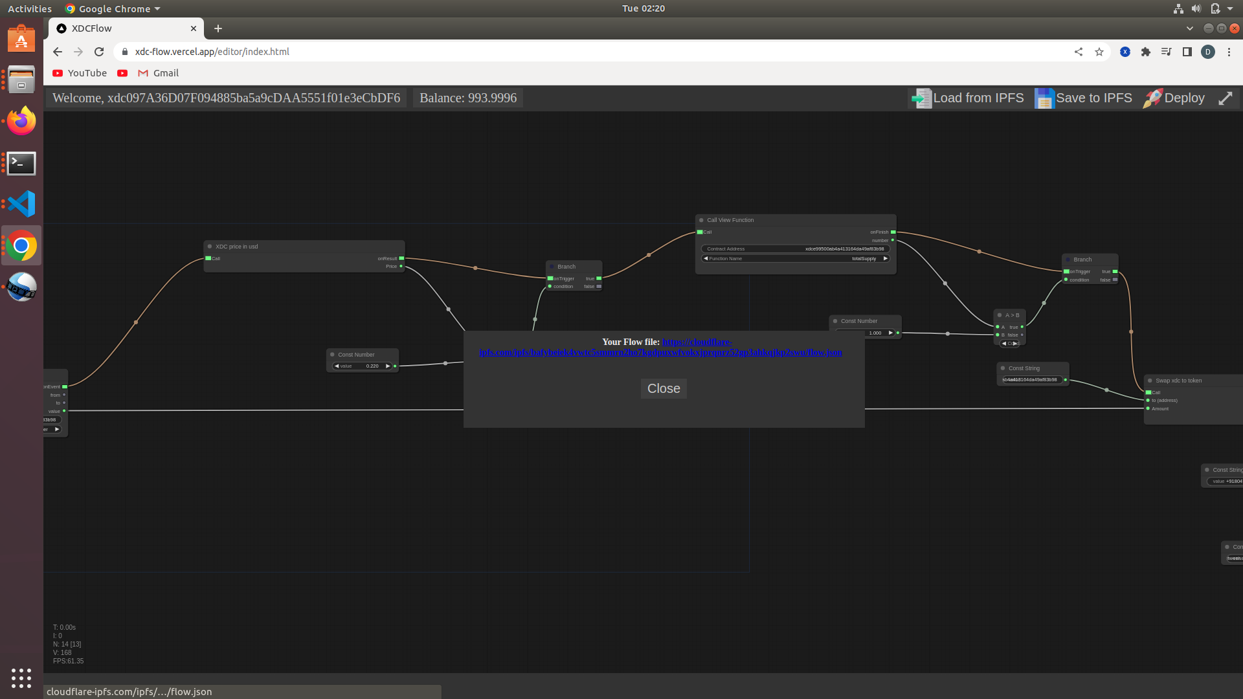The image size is (1243, 699).
Task: Click the Deploy rocket icon
Action: coord(1152,98)
